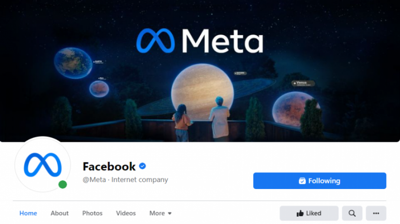Click the thumbs-up icon on Liked
The height and width of the screenshot is (224, 400).
(x=300, y=213)
